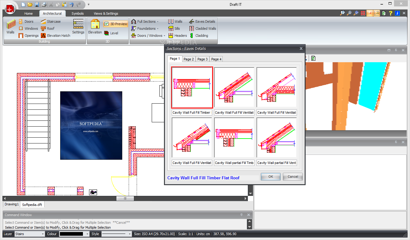Switch to the Softpedia.dft drawing tab
The width and height of the screenshot is (410, 240).
(x=32, y=204)
